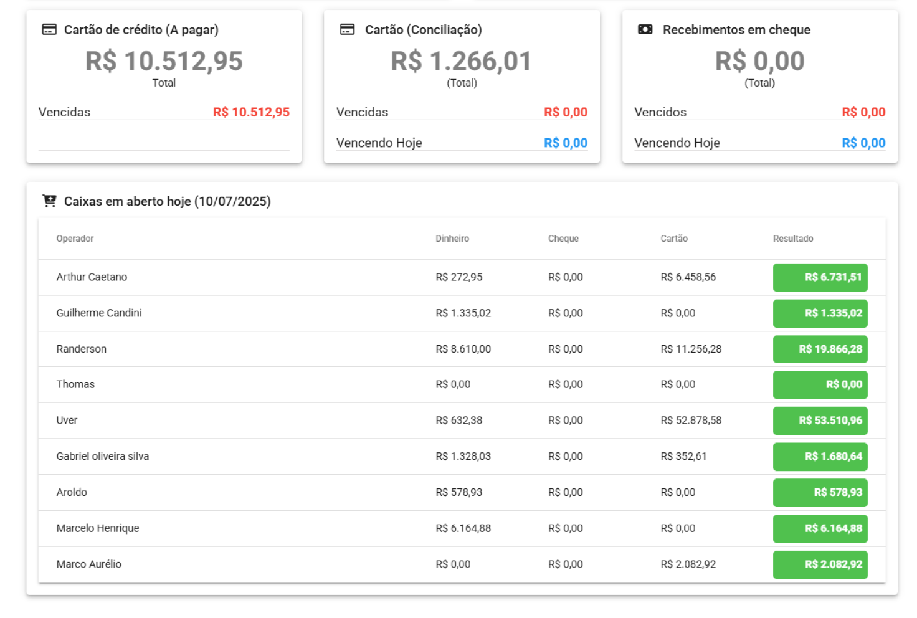
Task: Open Guilherme Candini's R$ 1.335,02 result
Action: [x=820, y=313]
